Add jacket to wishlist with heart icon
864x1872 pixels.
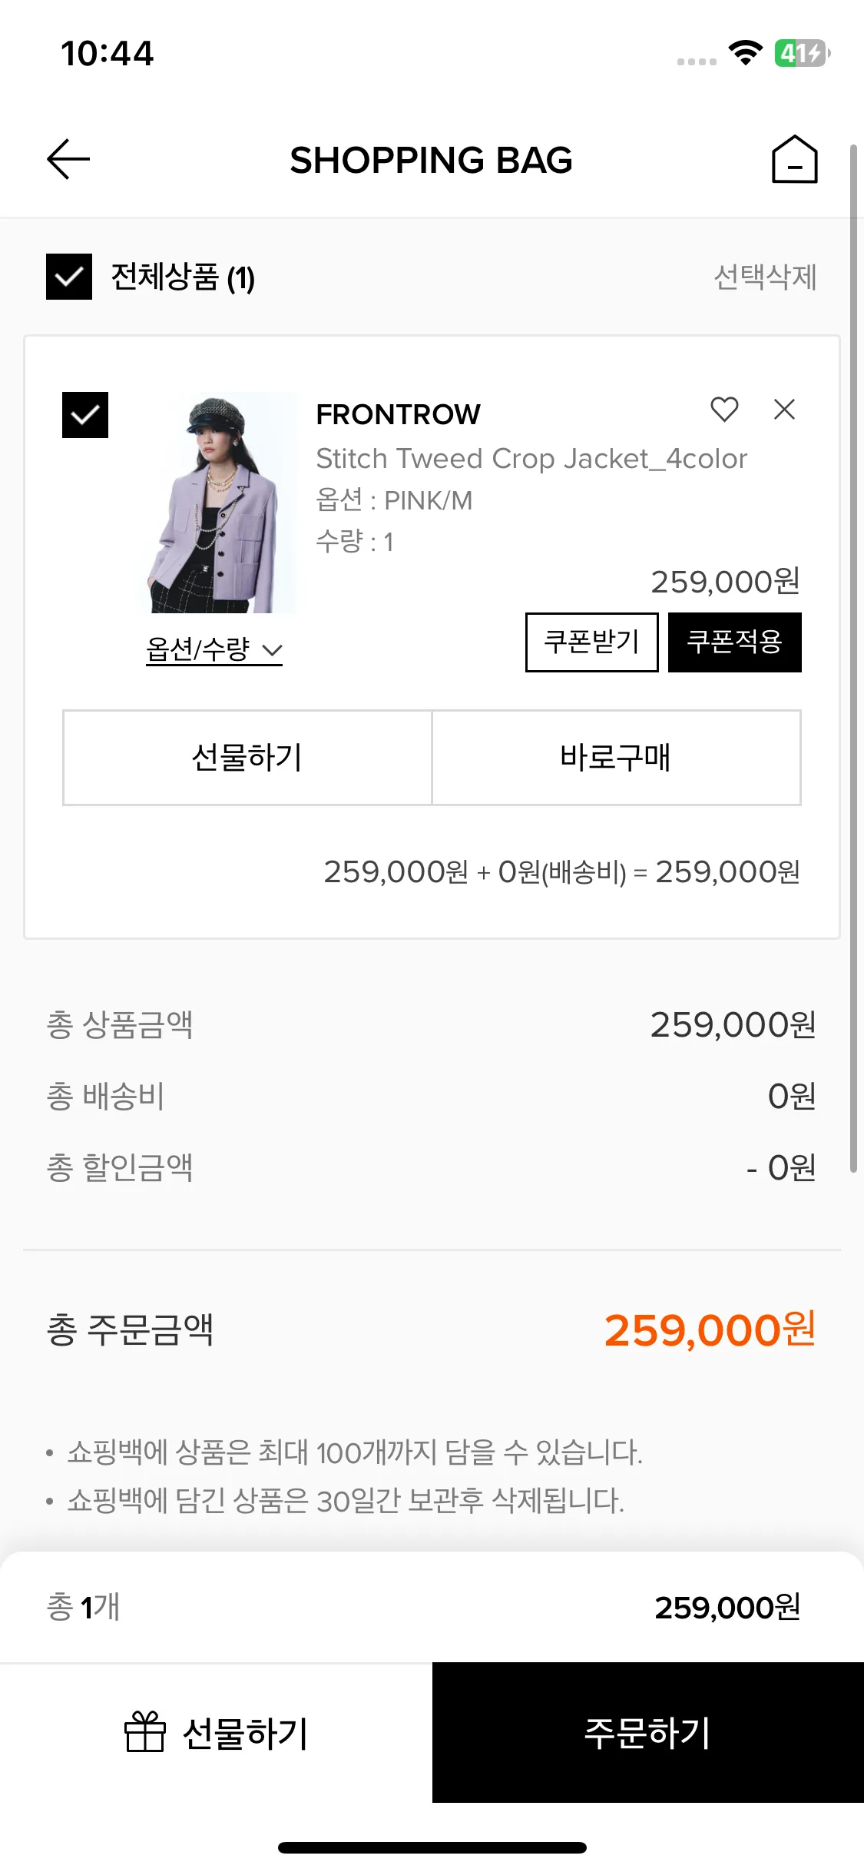(724, 409)
